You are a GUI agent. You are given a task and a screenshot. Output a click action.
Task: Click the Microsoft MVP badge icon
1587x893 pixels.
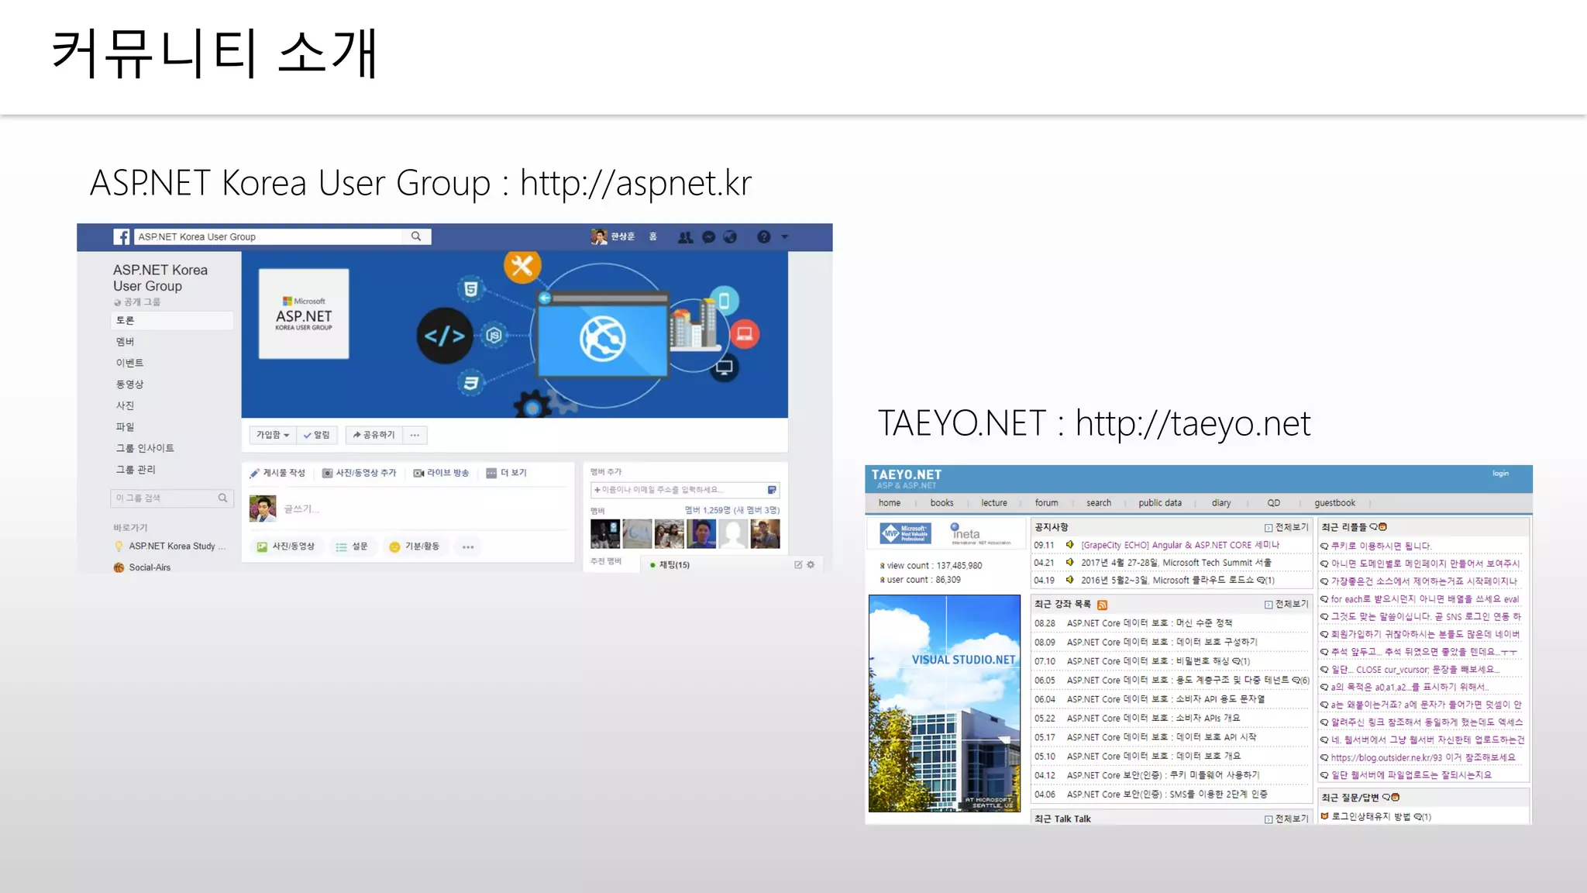pos(905,533)
